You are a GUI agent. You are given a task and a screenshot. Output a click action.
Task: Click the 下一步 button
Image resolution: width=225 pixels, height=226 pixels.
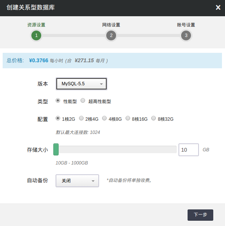point(200,215)
